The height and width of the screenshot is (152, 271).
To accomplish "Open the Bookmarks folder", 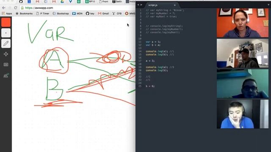I will (x=24, y=14).
